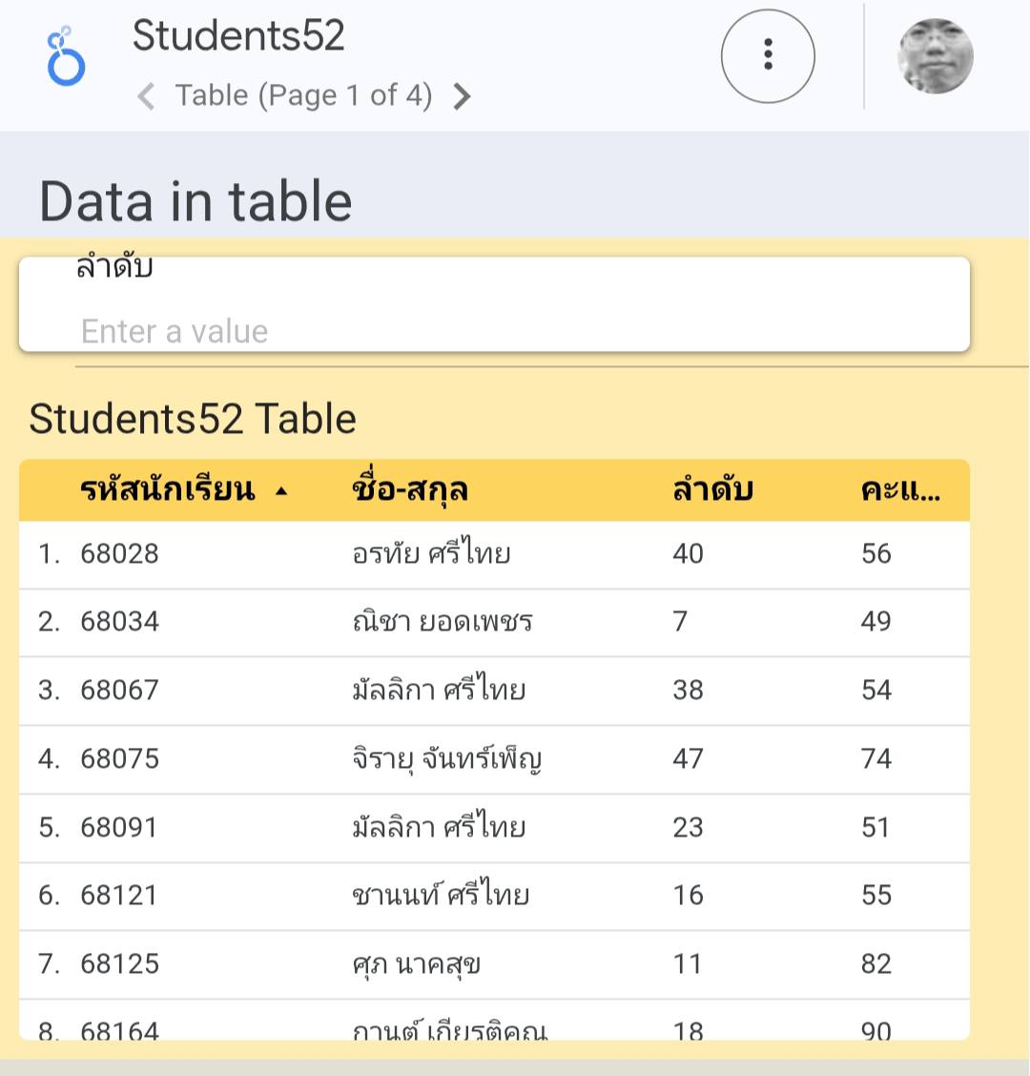
Task: Click the ลำดับ value 23 in row 5
Action: tap(688, 827)
